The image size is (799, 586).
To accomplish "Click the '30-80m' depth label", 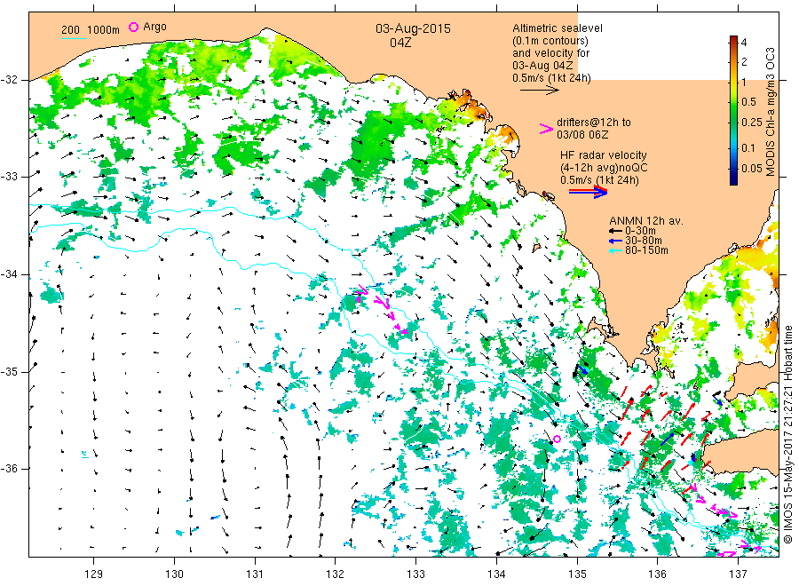I will pos(644,241).
